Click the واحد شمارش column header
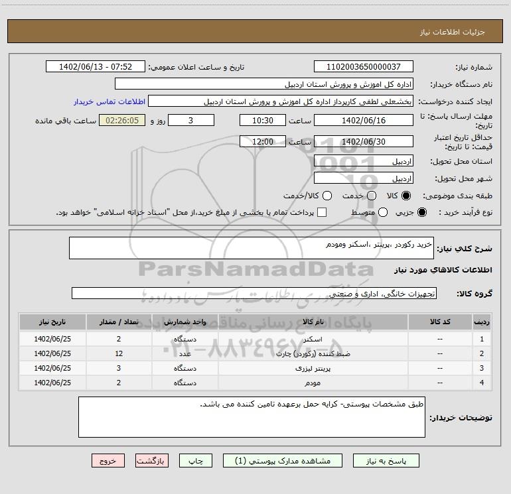This screenshot has height=494, width=511. point(184,322)
